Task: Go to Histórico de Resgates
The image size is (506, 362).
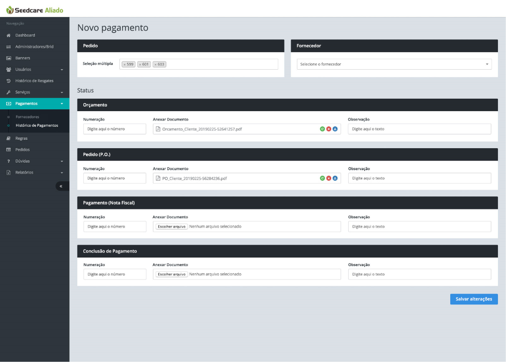Action: click(x=34, y=81)
